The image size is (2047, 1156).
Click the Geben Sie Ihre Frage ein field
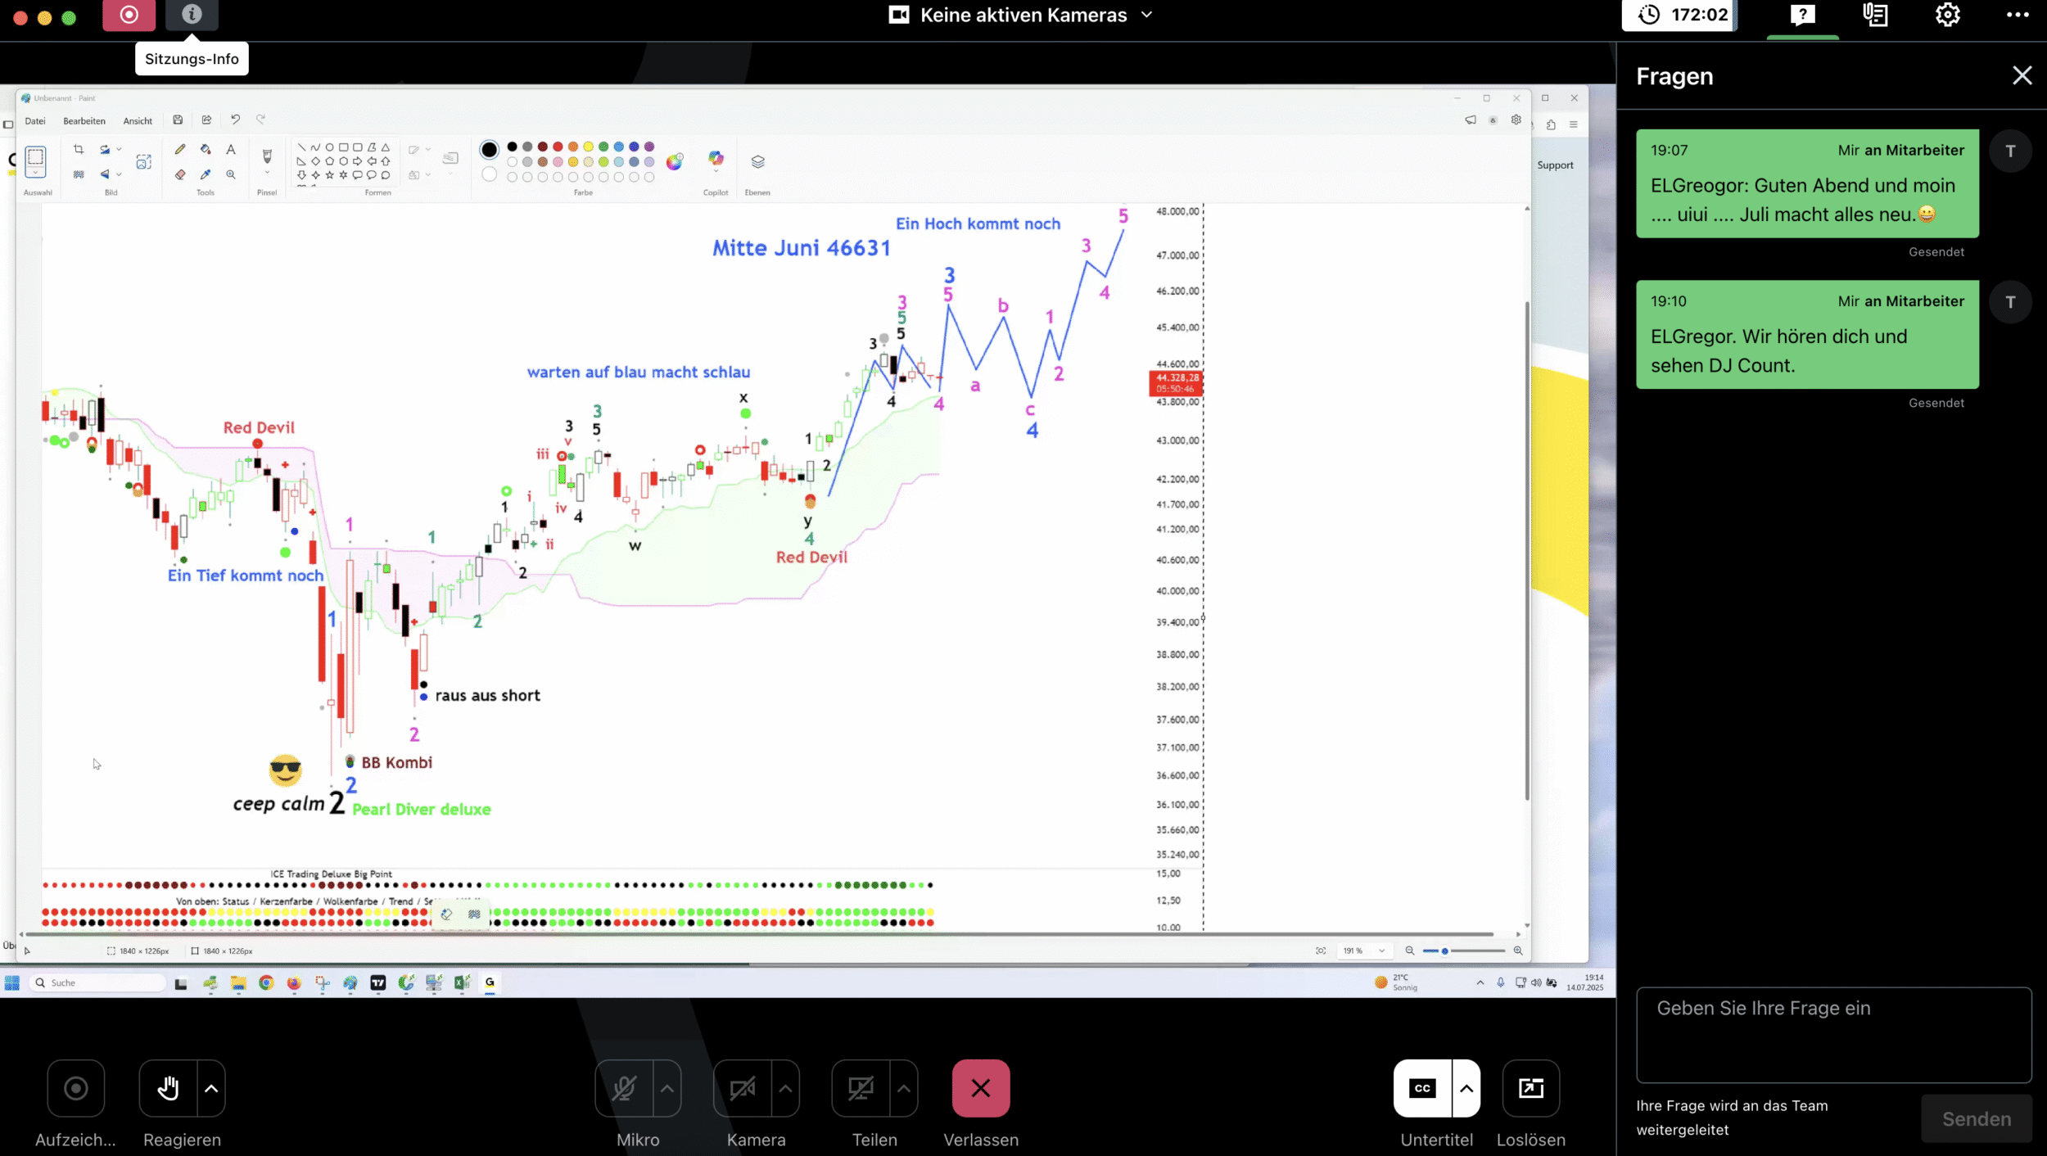[x=1832, y=1034]
